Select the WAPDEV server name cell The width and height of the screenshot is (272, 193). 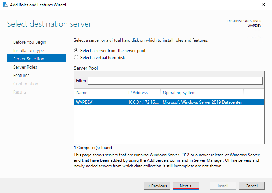click(84, 102)
